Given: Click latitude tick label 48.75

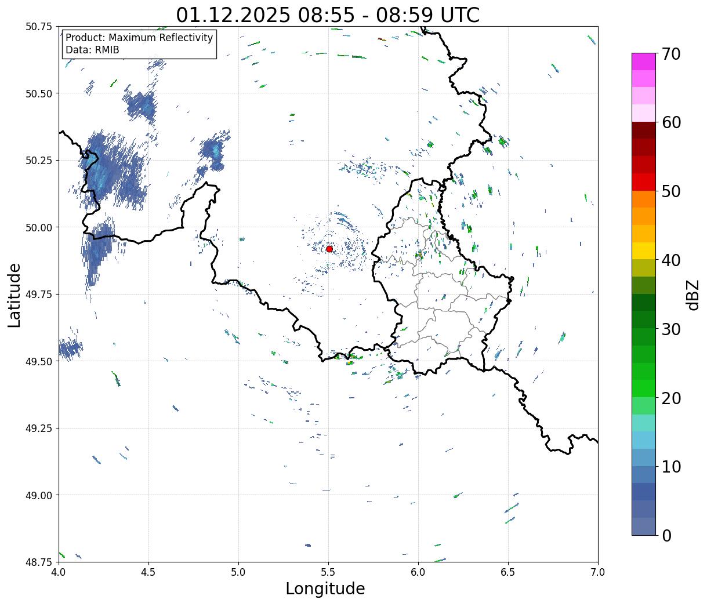Looking at the screenshot, I should (39, 562).
